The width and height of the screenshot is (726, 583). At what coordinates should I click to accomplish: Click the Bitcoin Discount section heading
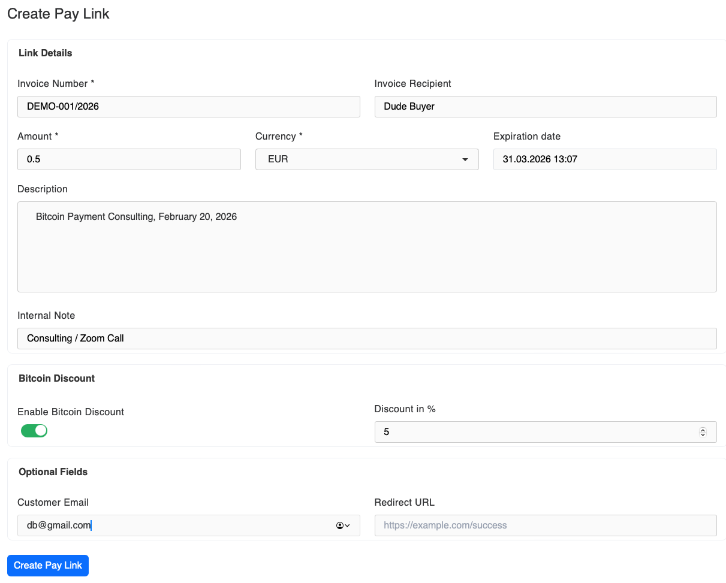(x=56, y=378)
